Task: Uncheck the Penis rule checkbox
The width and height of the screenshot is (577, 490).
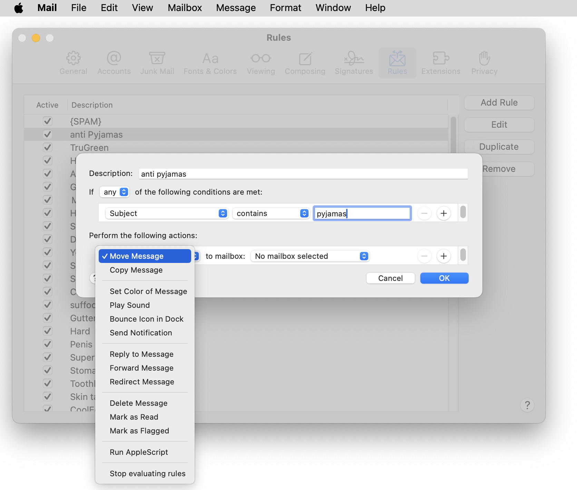Action: point(48,344)
